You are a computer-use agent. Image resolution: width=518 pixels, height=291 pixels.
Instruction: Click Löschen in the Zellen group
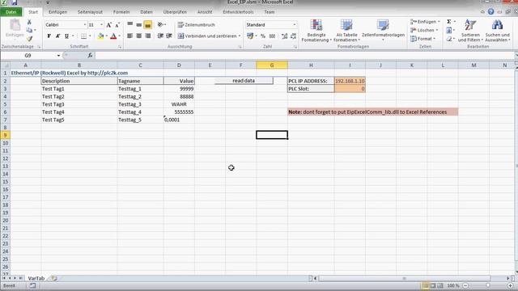[x=424, y=30]
